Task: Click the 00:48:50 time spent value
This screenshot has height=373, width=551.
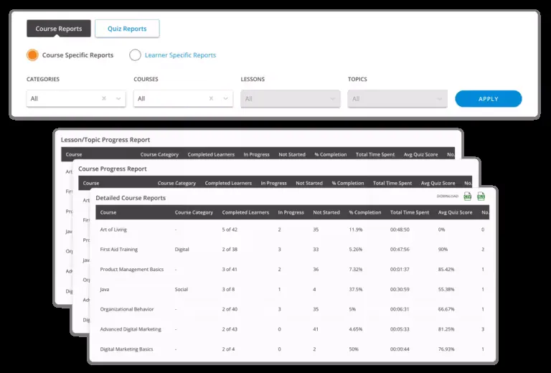Action: (400, 230)
